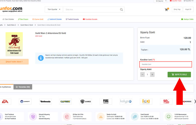Viewport: 196px width, 125px height.
Task: Decrease order quantity with minus button
Action: pyautogui.click(x=142, y=75)
